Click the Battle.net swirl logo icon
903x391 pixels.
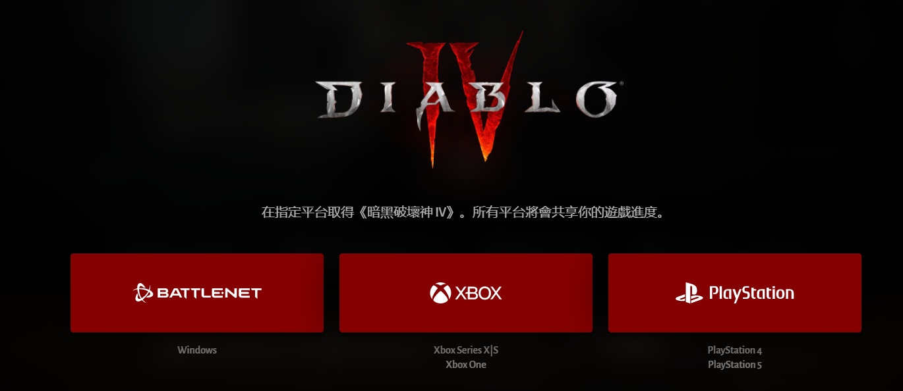(143, 293)
